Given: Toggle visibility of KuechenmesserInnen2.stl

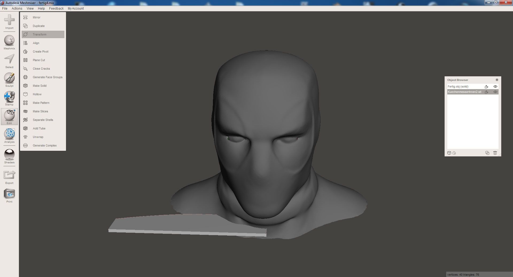Looking at the screenshot, I should (495, 92).
